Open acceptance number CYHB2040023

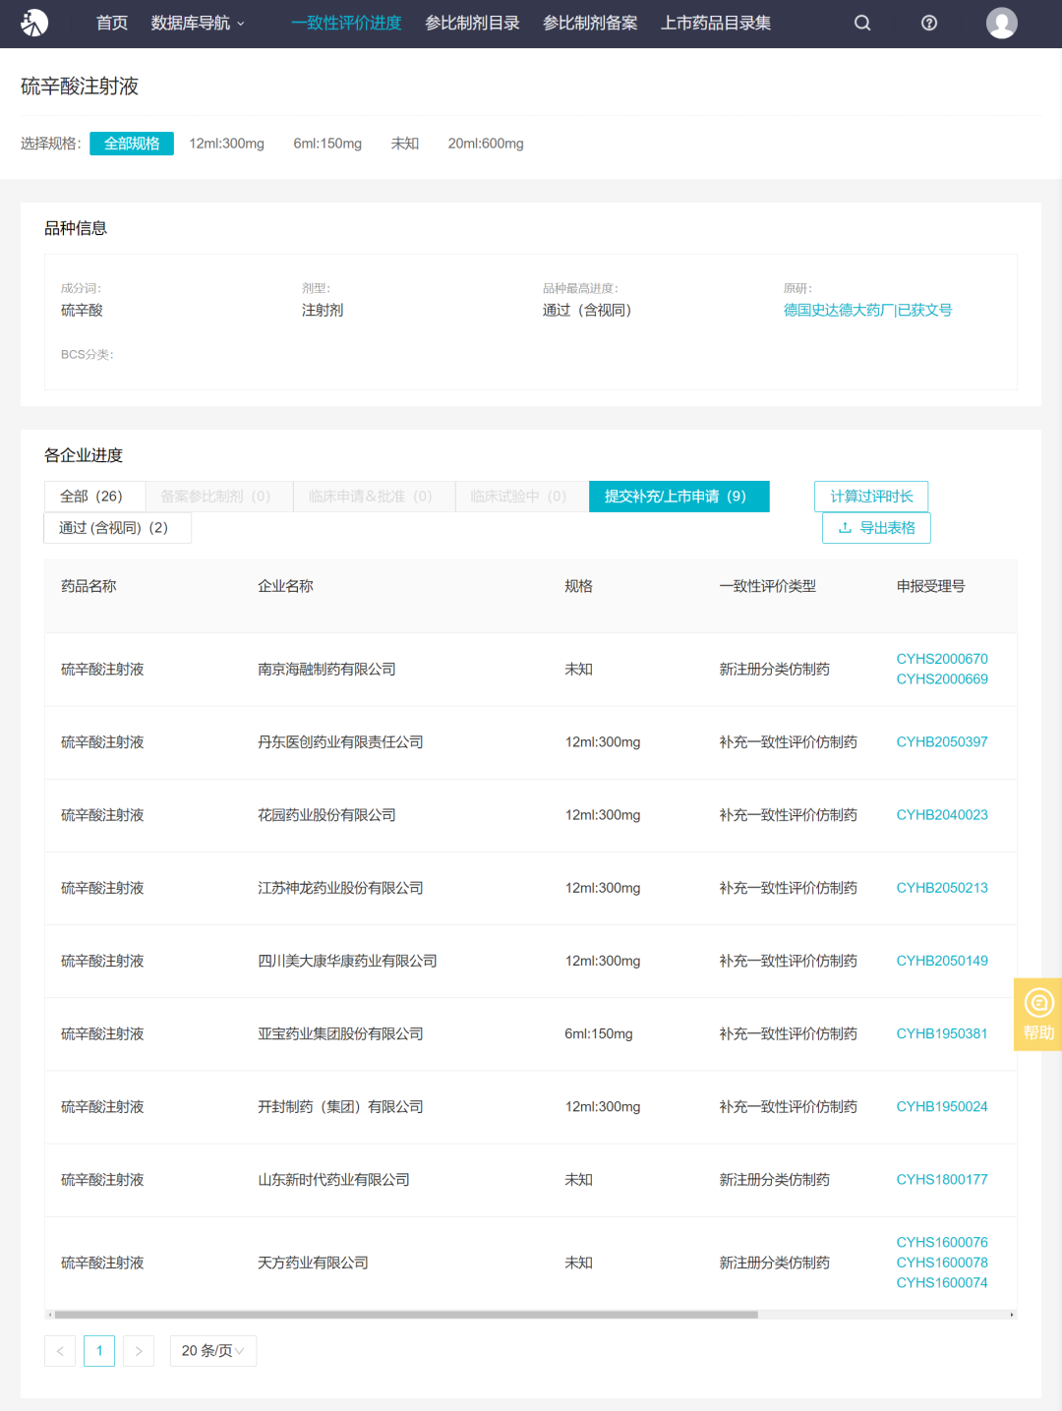(942, 815)
